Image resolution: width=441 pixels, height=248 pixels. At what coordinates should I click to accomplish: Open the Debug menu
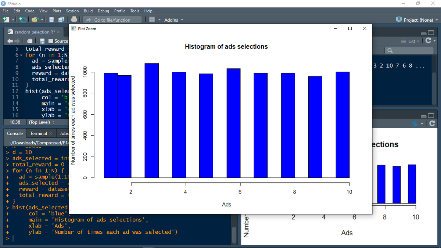(104, 11)
